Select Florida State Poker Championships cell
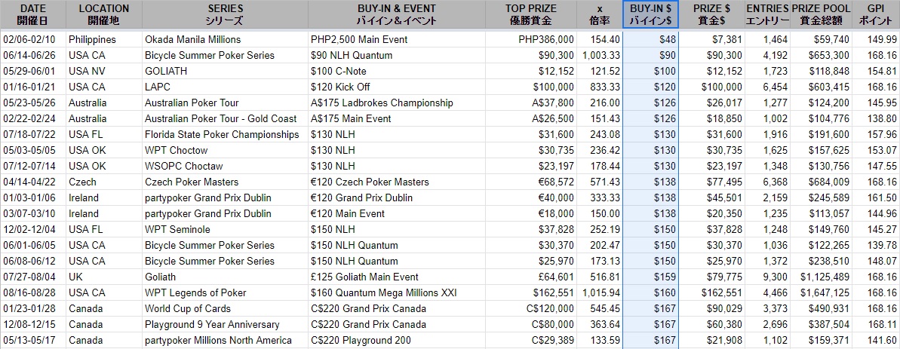900x349 pixels. pyautogui.click(x=225, y=135)
